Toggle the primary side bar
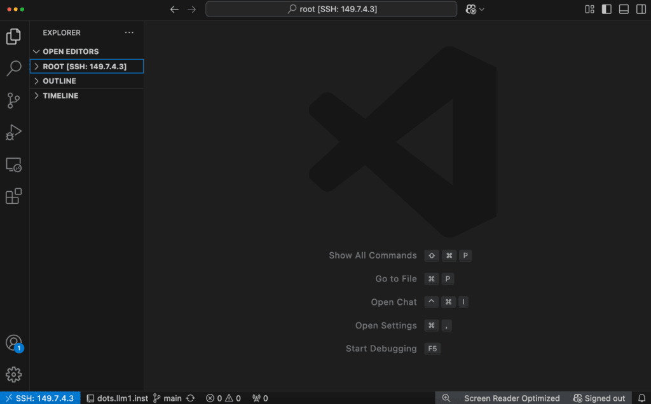 pos(606,9)
